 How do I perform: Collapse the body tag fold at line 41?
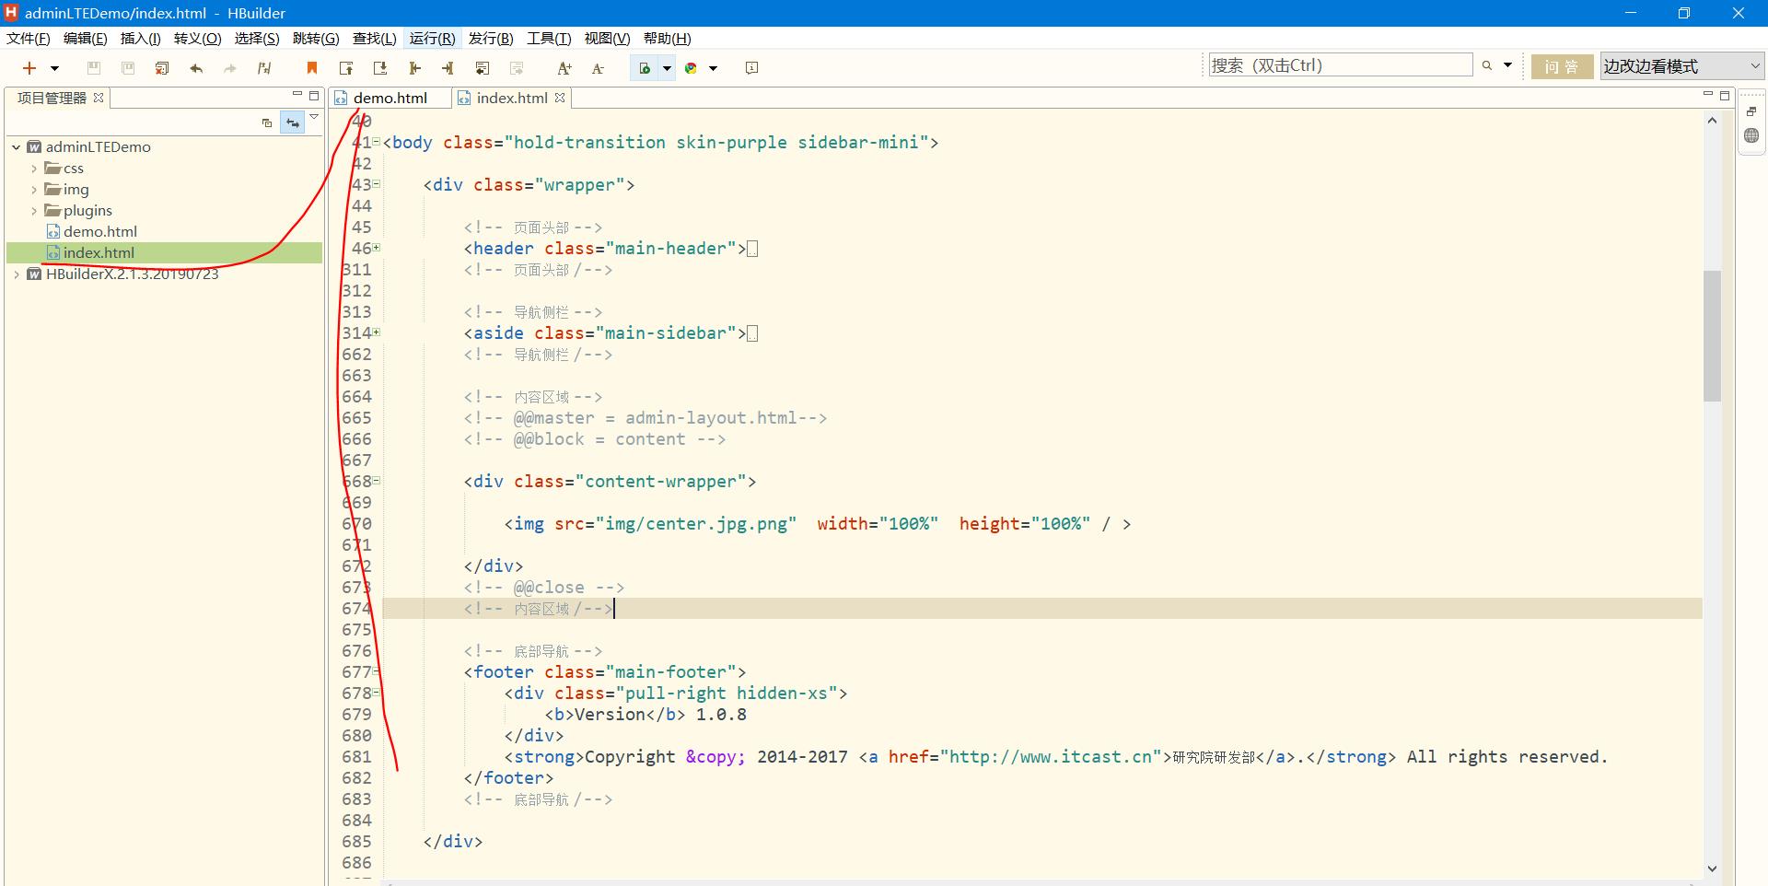[x=376, y=142]
